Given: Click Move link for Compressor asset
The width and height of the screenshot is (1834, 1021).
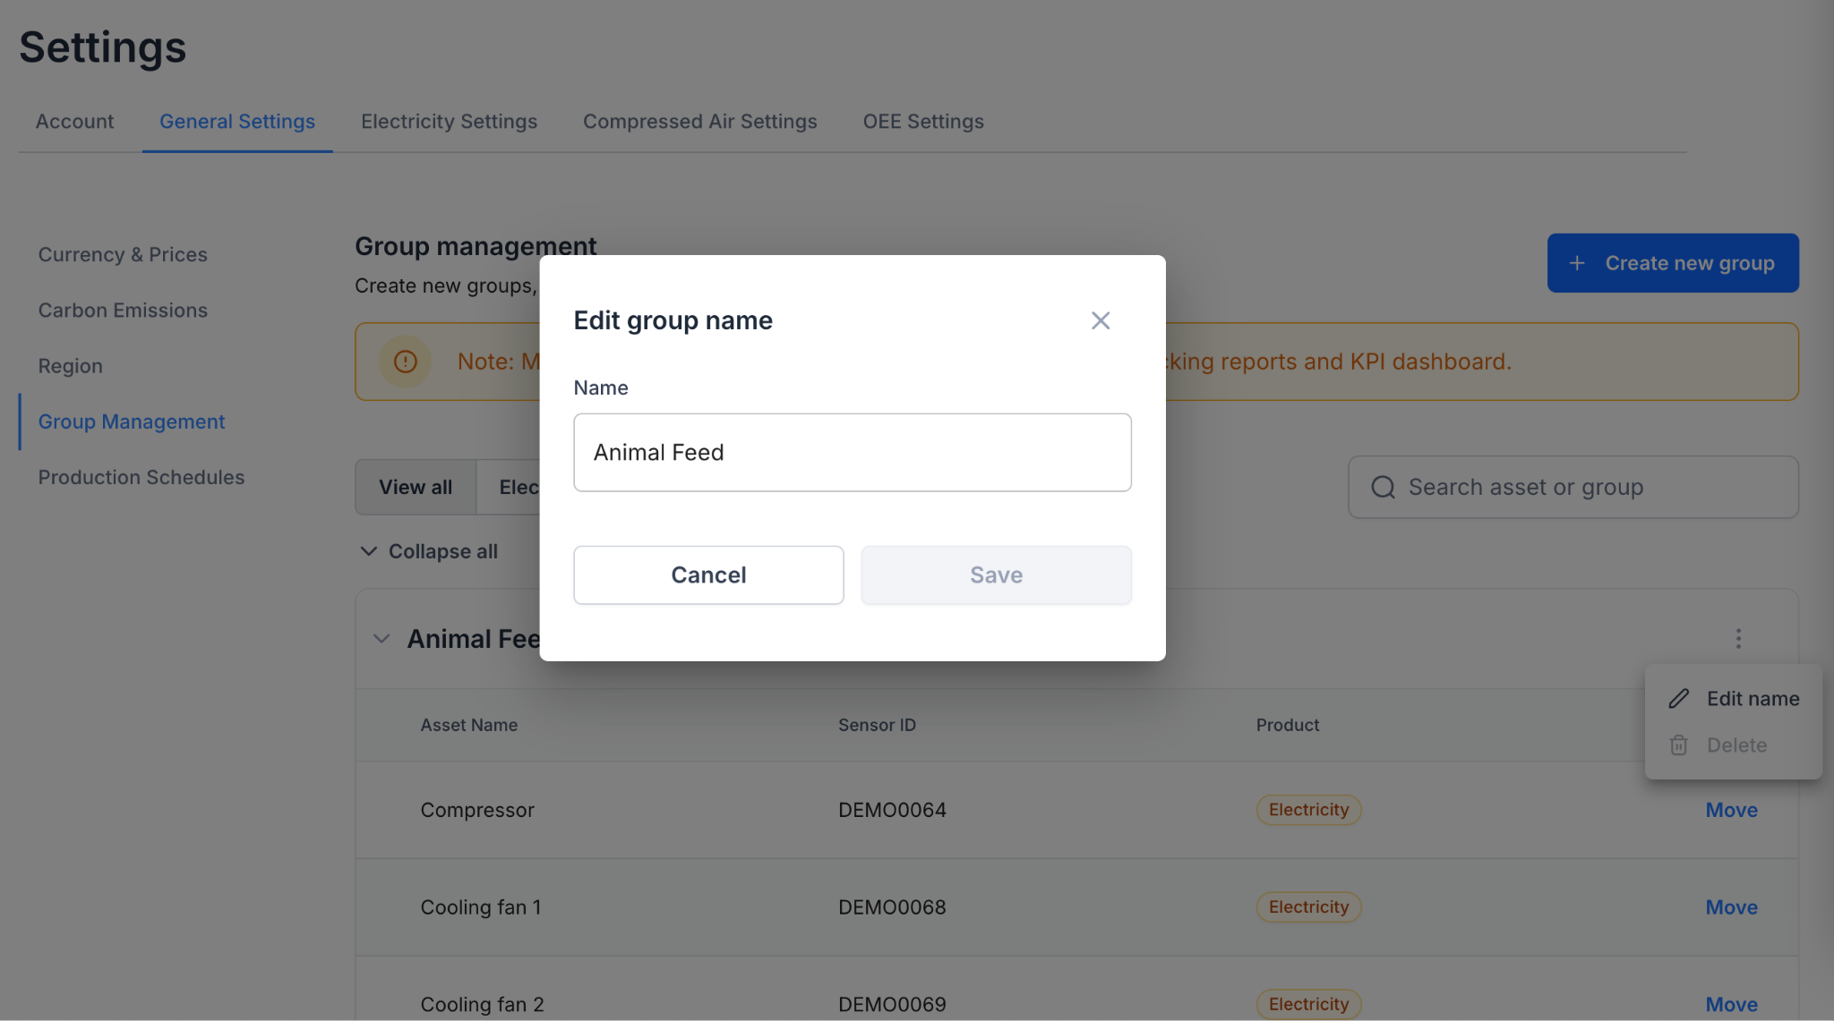Looking at the screenshot, I should pos(1730,810).
